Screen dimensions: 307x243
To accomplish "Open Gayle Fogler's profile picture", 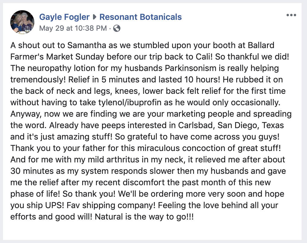I will [x=22, y=22].
